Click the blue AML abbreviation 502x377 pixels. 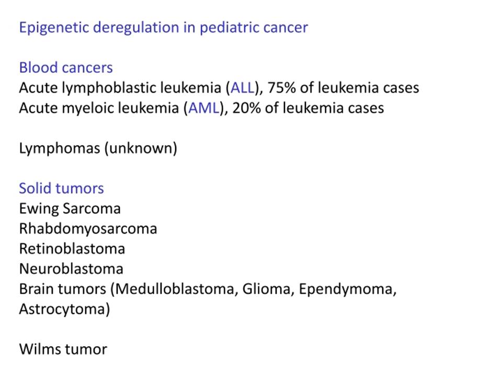tap(203, 108)
